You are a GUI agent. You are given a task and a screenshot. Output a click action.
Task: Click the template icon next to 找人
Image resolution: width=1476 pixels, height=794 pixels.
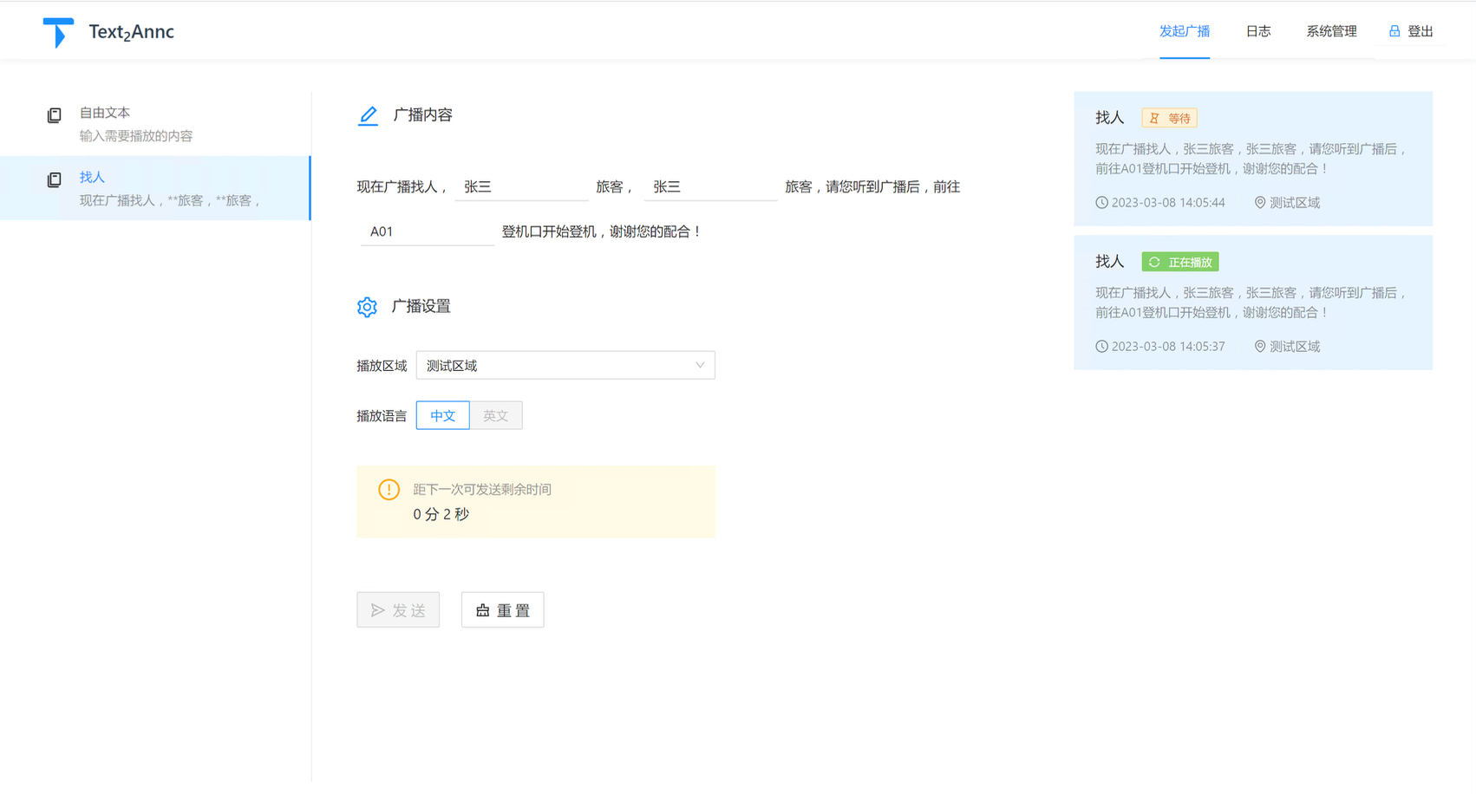[54, 179]
